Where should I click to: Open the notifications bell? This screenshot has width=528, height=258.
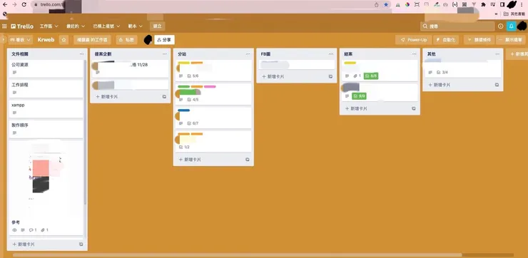pos(511,26)
